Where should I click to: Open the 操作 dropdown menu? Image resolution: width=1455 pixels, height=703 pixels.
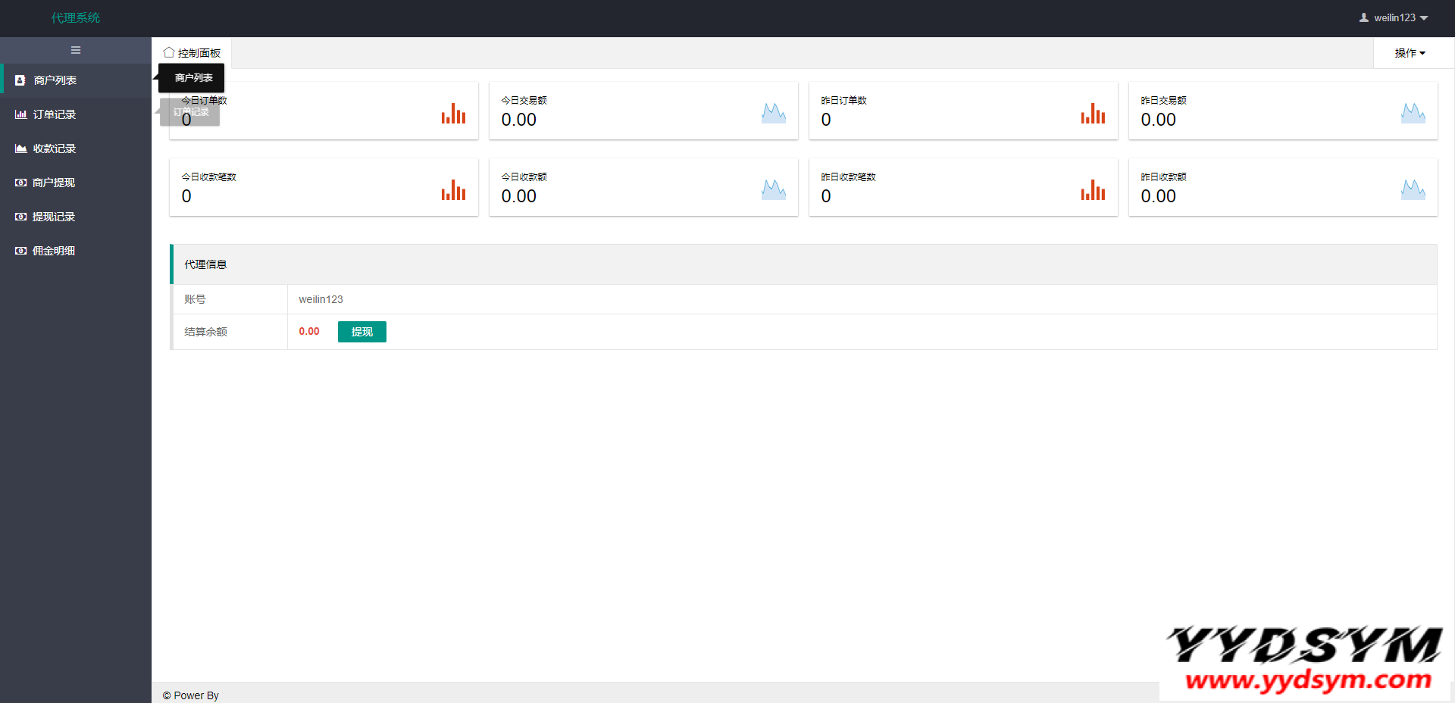tap(1410, 53)
